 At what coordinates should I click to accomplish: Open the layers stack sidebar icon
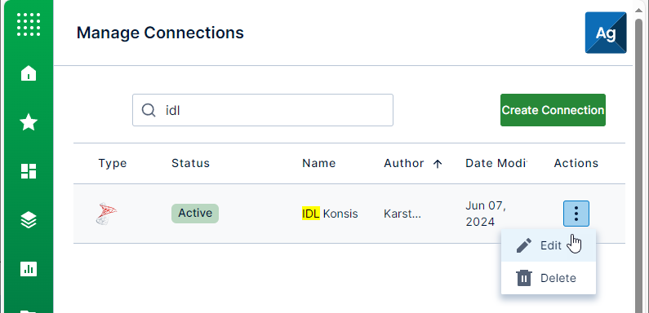click(x=29, y=220)
